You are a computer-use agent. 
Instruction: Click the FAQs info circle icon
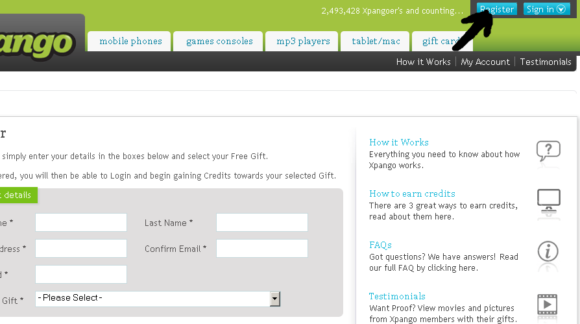[x=548, y=252]
